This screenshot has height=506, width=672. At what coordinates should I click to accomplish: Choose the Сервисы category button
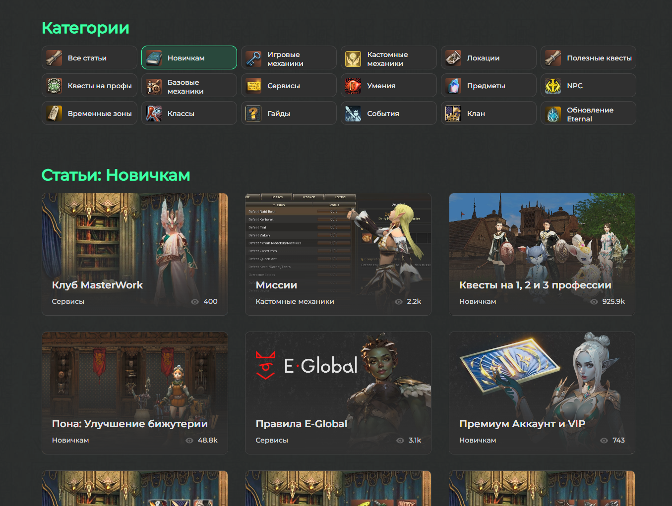[289, 85]
